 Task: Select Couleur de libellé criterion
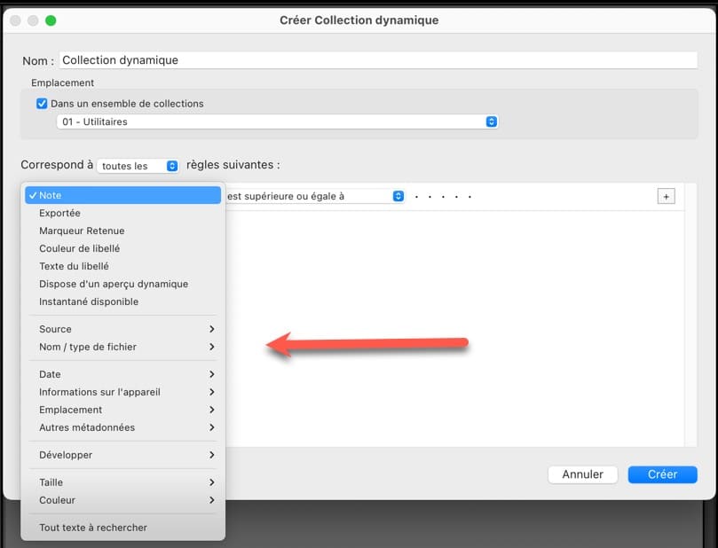122,248
